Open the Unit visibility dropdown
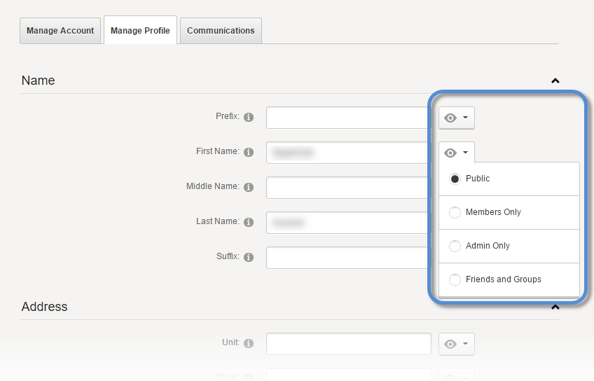594x381 pixels. 457,344
